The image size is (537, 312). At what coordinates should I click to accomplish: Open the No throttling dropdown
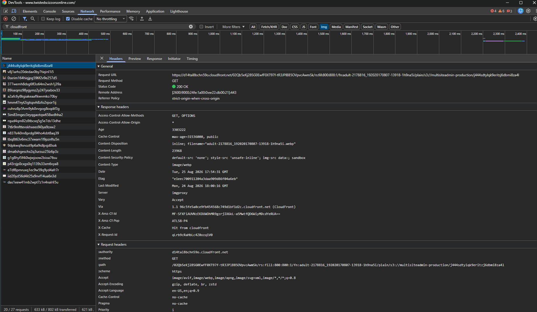(x=110, y=19)
